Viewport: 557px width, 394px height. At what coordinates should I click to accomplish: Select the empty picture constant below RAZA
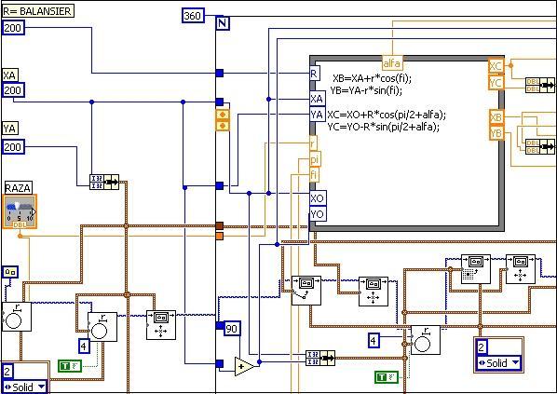tap(10, 273)
